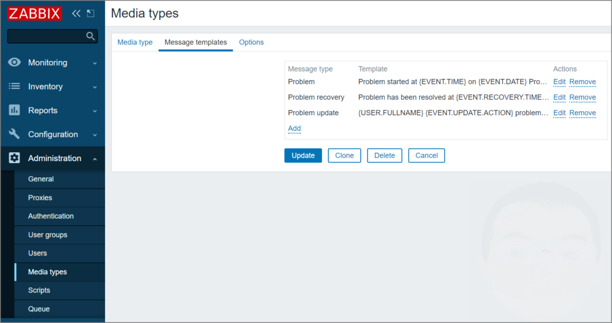Screen dimensions: 612x323
Task: Expand the Monitoring menu chevron
Action: 95,63
